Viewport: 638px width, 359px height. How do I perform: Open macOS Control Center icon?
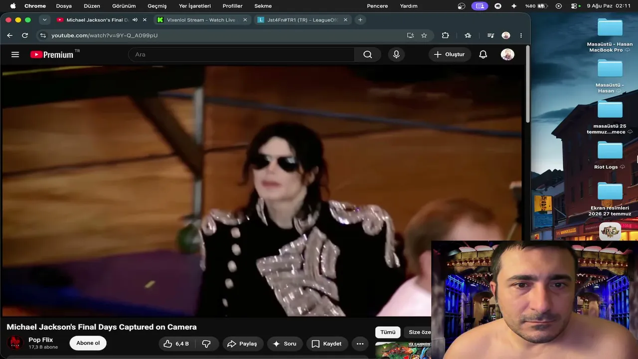coord(575,6)
